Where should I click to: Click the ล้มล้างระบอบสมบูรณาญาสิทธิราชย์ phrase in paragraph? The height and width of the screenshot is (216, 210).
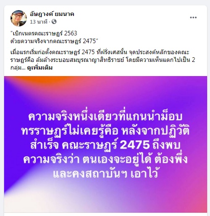tap(80, 60)
